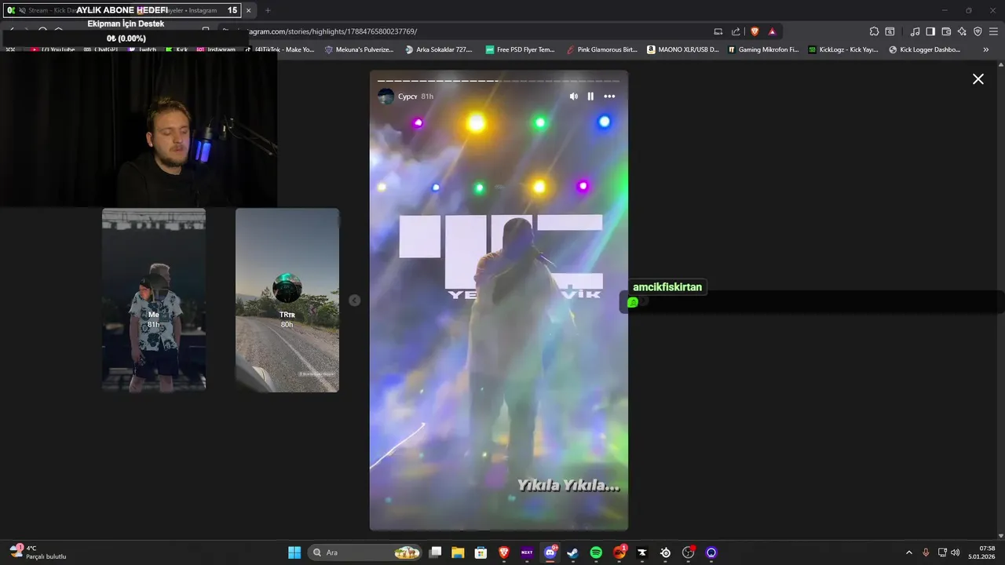Click the Brave Shields lion icon in address bar
The image size is (1005, 565).
755,31
